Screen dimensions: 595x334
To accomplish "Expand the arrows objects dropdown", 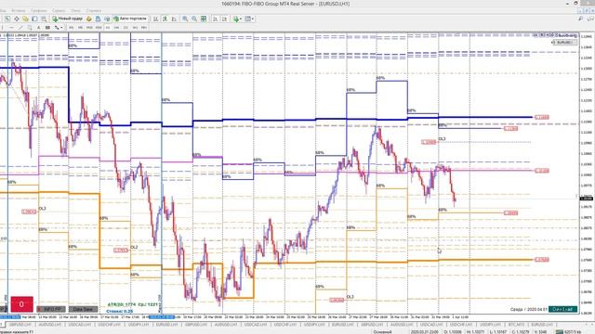I will click(x=61, y=28).
